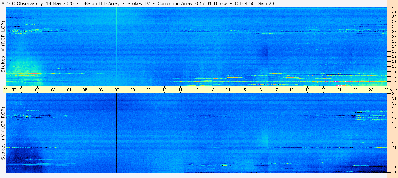
Task: Select the 16 frequency tick of lower panel
Action: click(394, 172)
